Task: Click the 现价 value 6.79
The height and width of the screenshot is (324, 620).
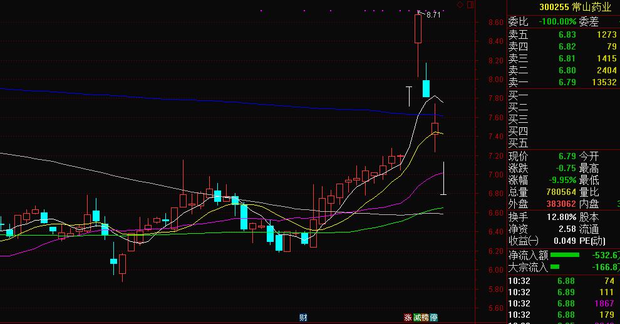Action: pyautogui.click(x=567, y=156)
